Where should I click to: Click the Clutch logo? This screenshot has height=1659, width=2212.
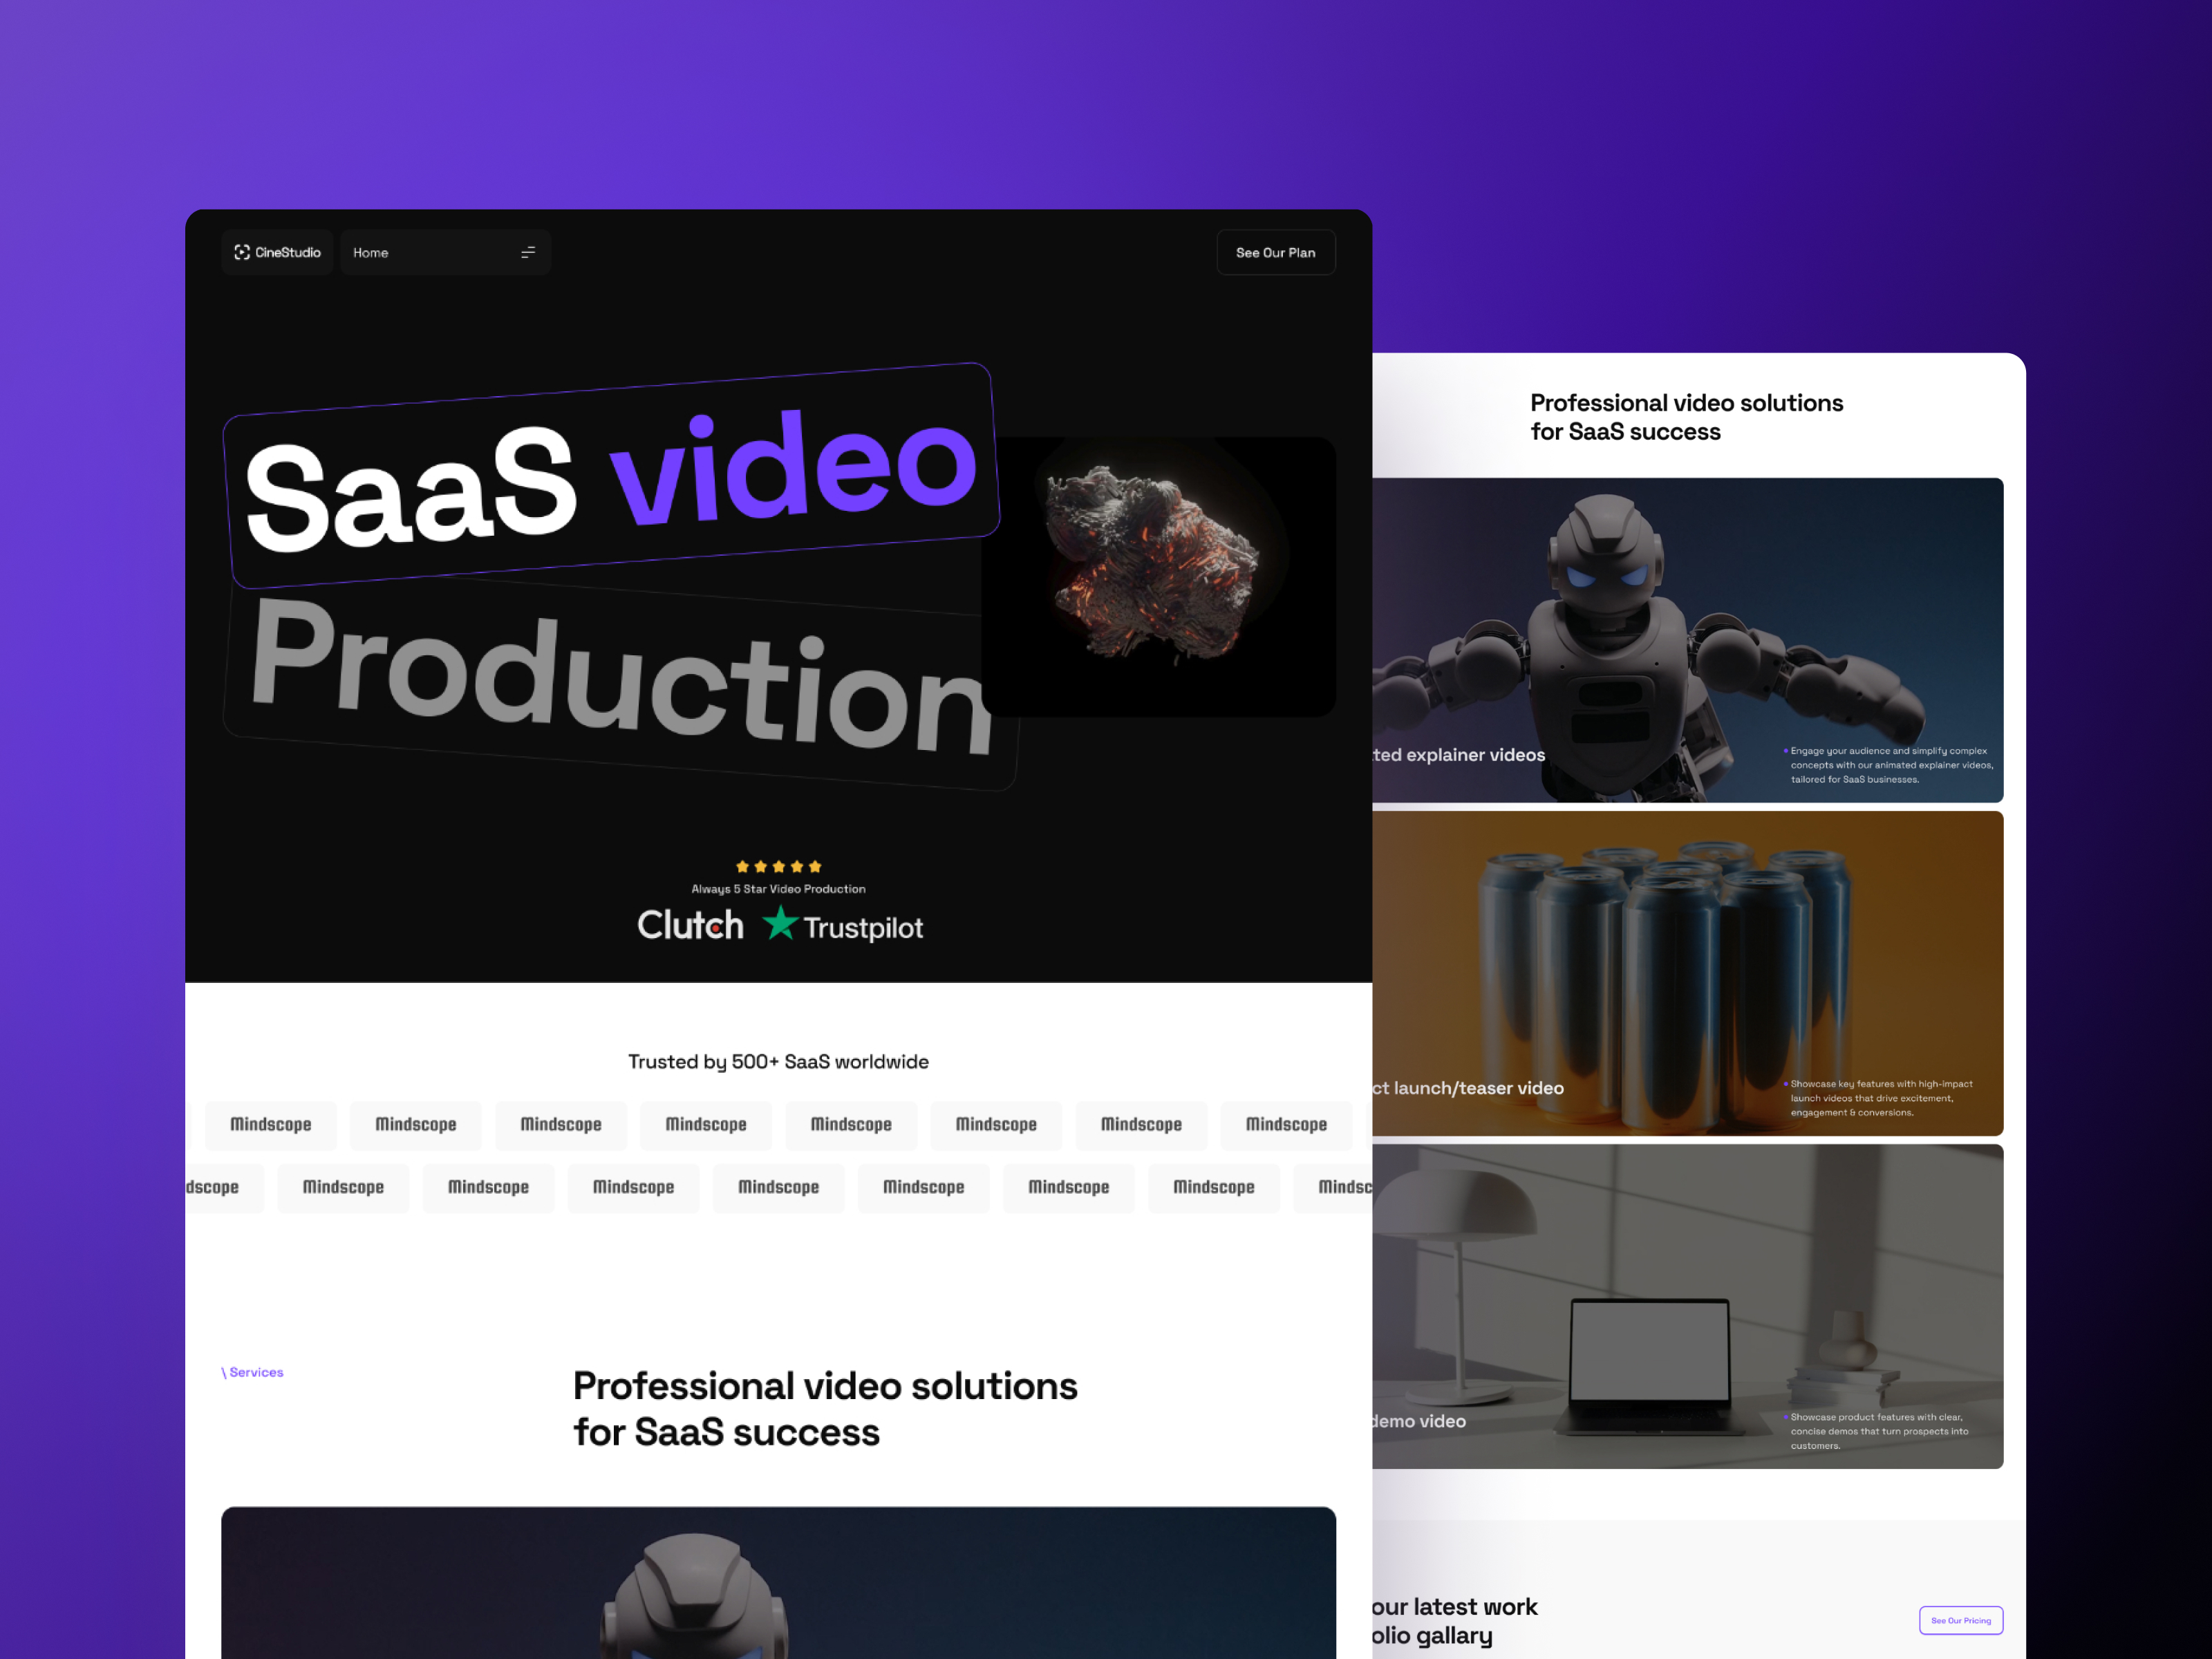click(x=690, y=925)
